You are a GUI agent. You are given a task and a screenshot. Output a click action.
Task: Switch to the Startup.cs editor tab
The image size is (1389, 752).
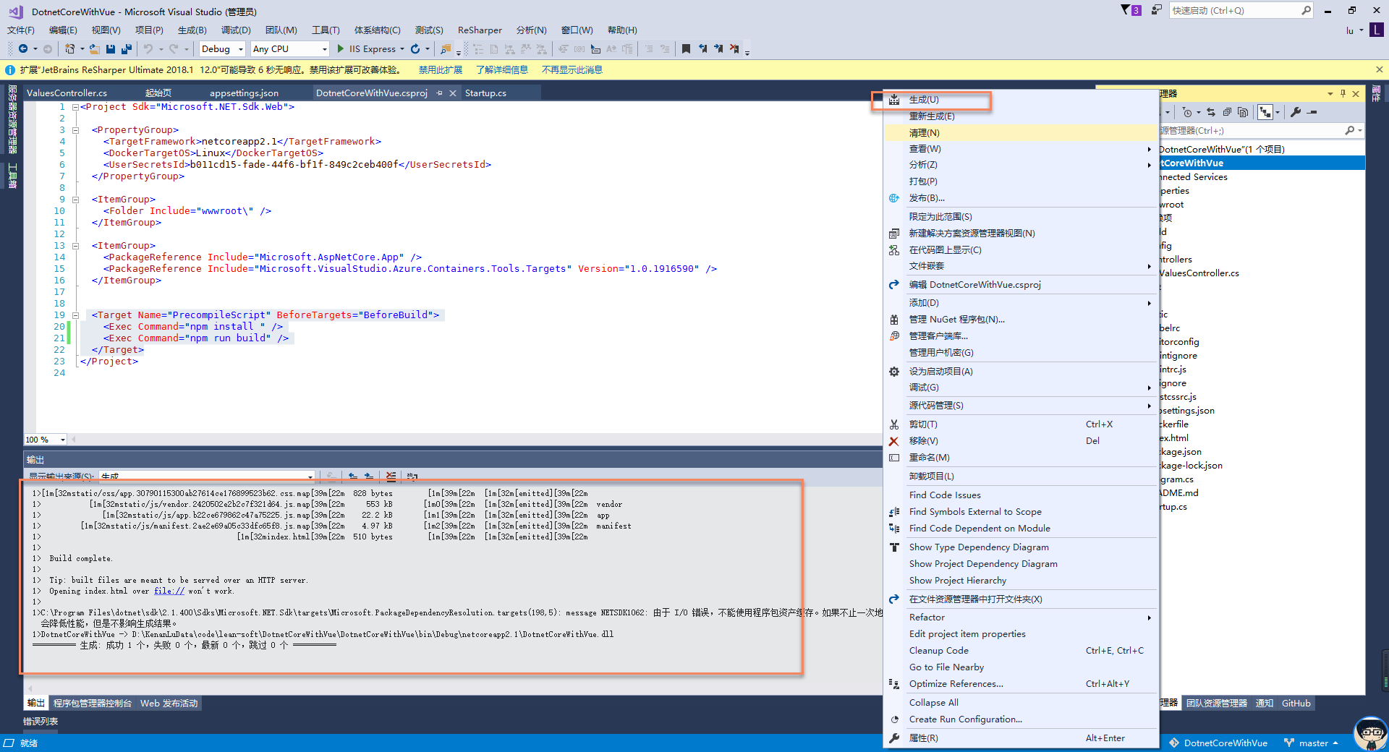(x=485, y=93)
